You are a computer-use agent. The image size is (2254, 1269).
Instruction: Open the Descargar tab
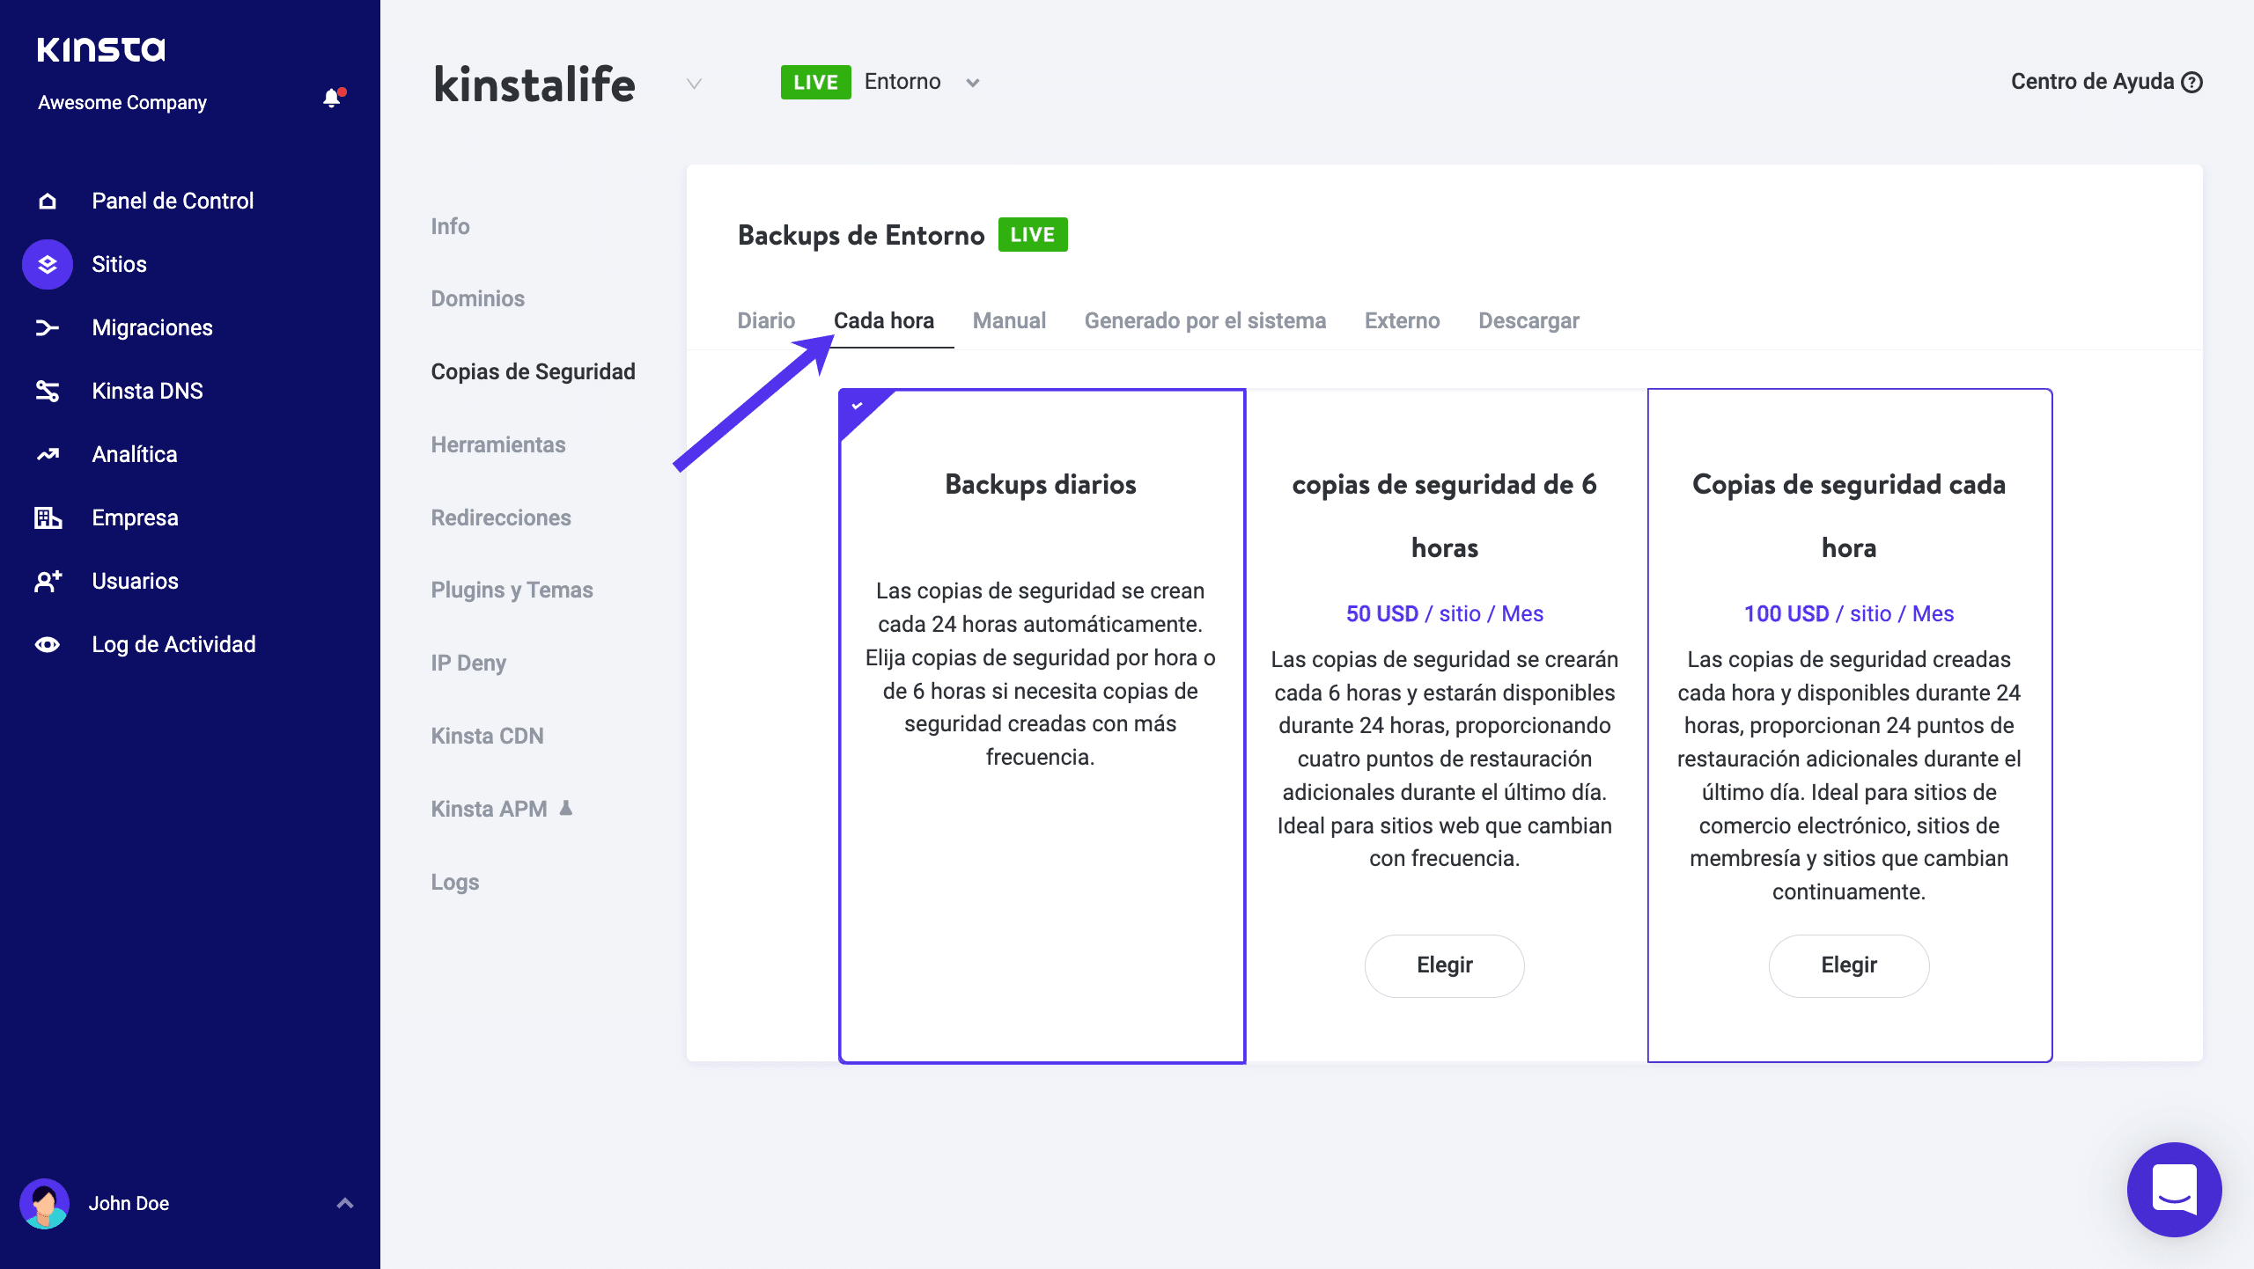tap(1528, 320)
